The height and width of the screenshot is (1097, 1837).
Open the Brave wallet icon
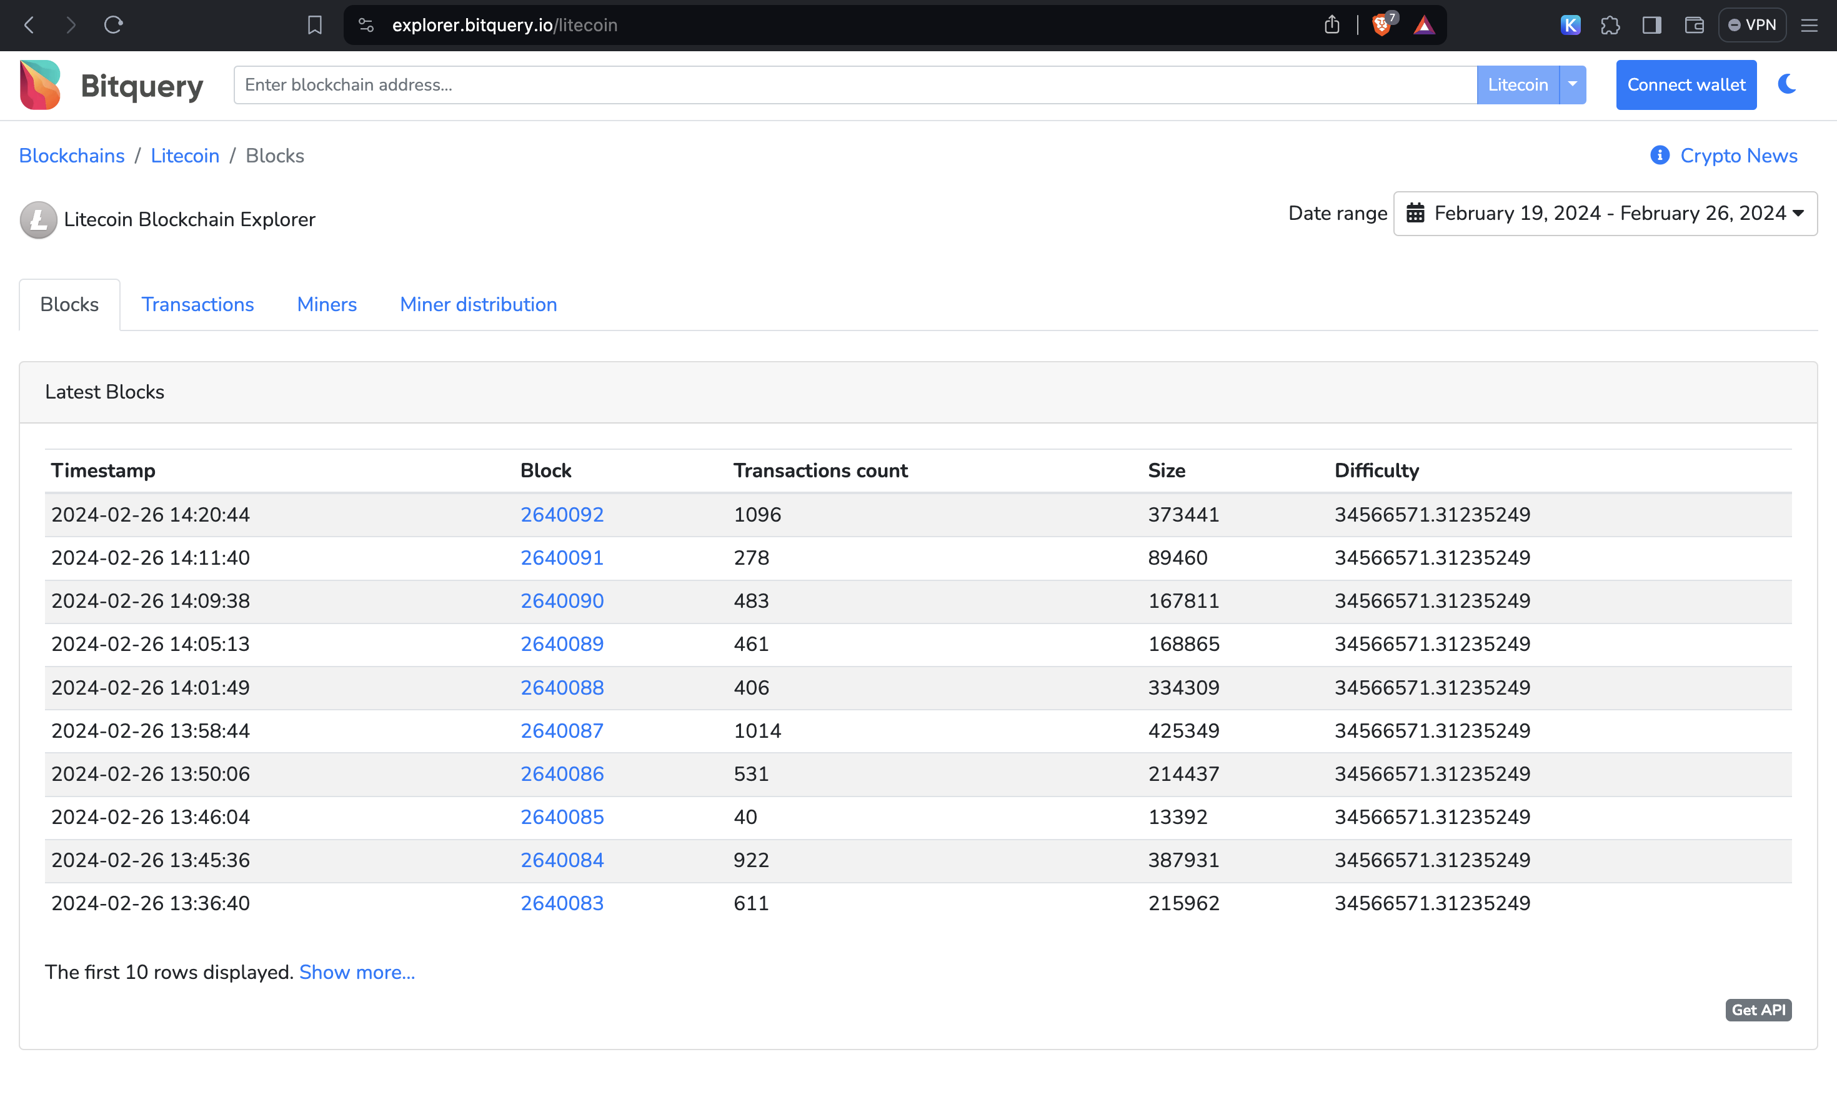[1695, 25]
